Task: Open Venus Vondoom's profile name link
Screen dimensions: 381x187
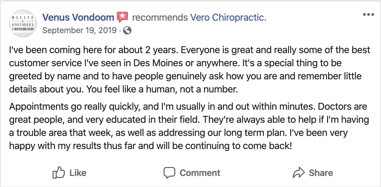Action: (x=78, y=17)
